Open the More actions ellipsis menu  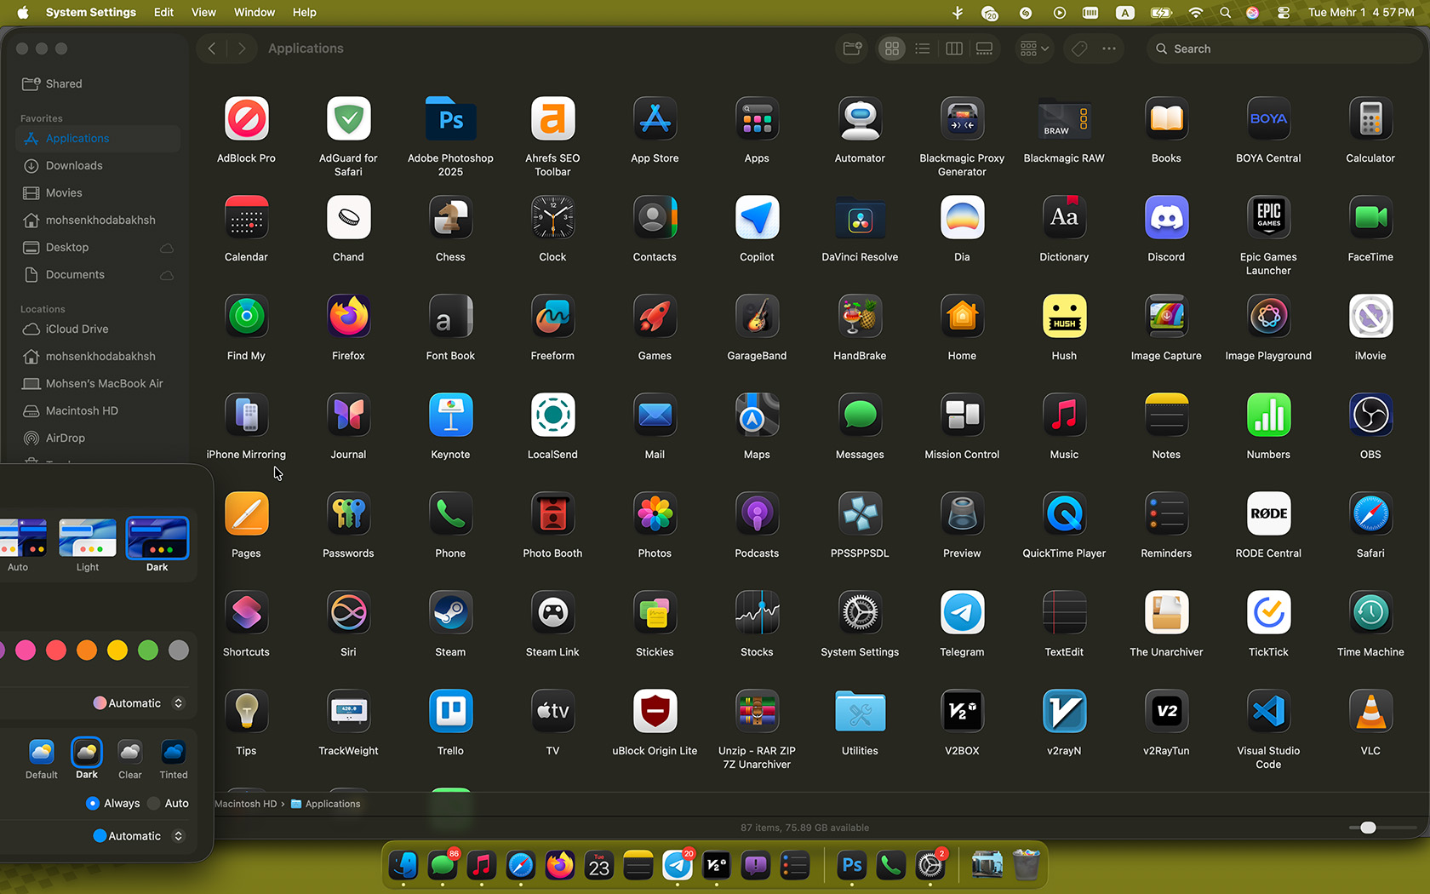(x=1109, y=49)
